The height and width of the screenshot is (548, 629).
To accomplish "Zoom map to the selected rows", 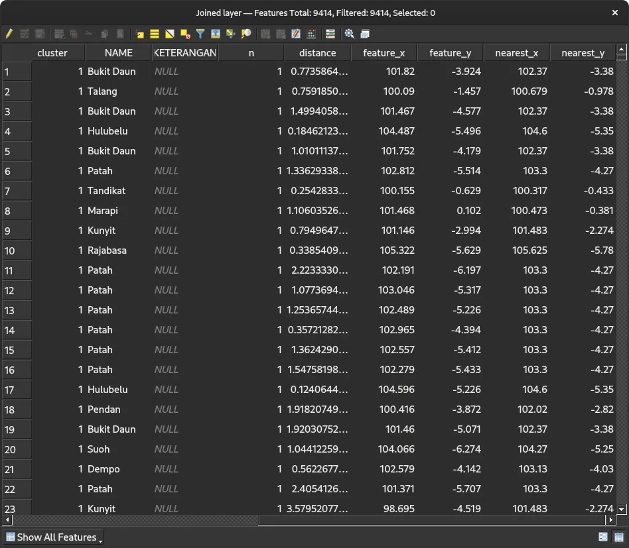I will [245, 34].
